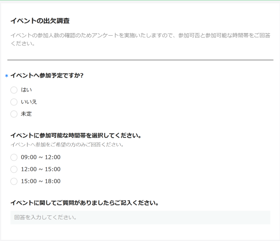Select the はい radio button
Viewport: 280px width, 241px height.
(14, 90)
